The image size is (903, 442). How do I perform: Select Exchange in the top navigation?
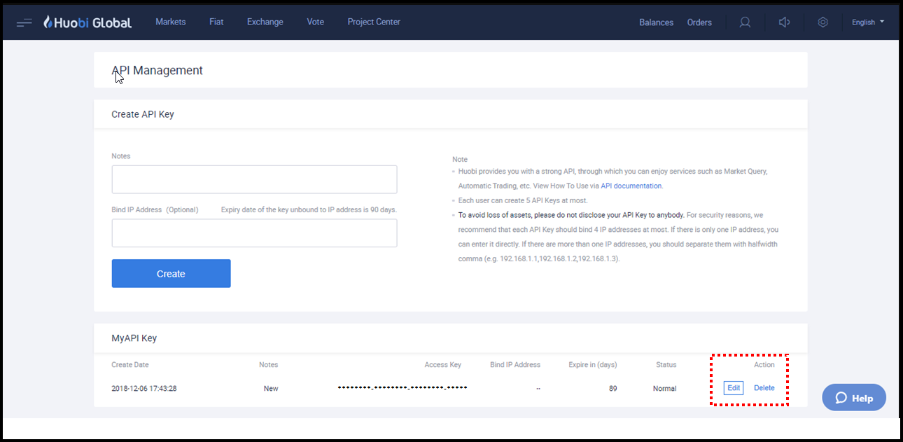coord(265,22)
